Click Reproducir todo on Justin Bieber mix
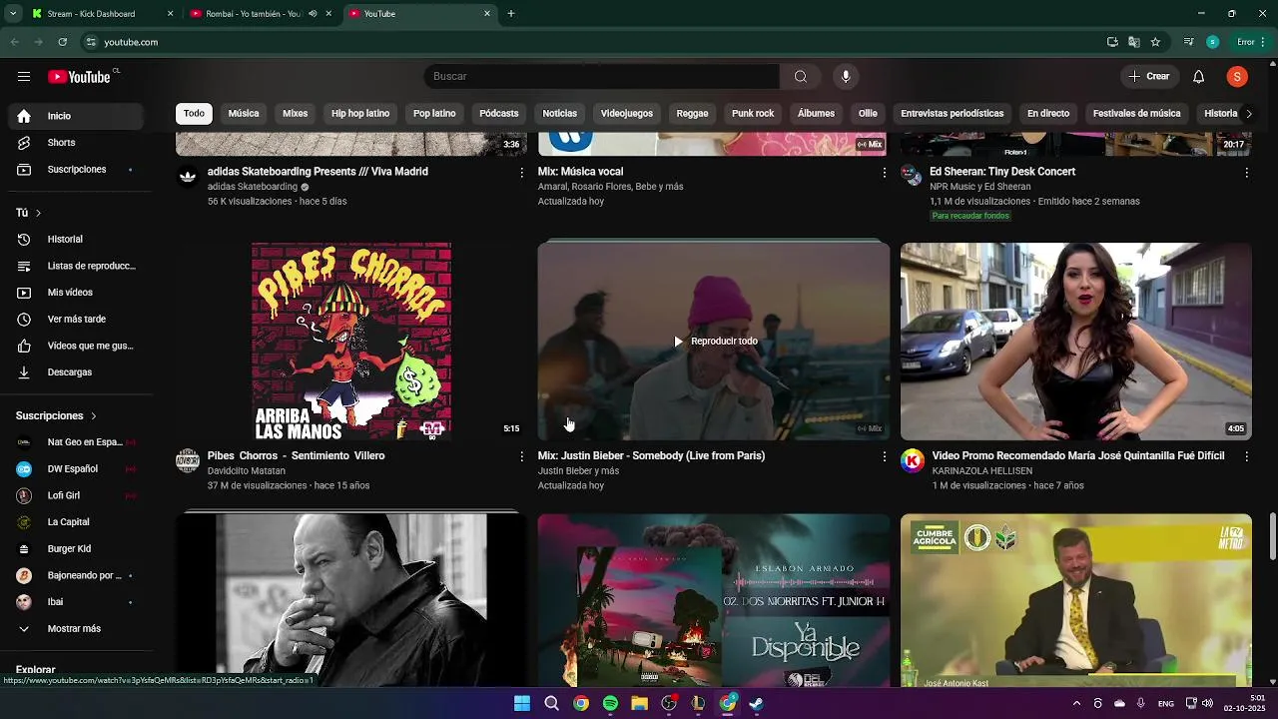 coord(715,342)
